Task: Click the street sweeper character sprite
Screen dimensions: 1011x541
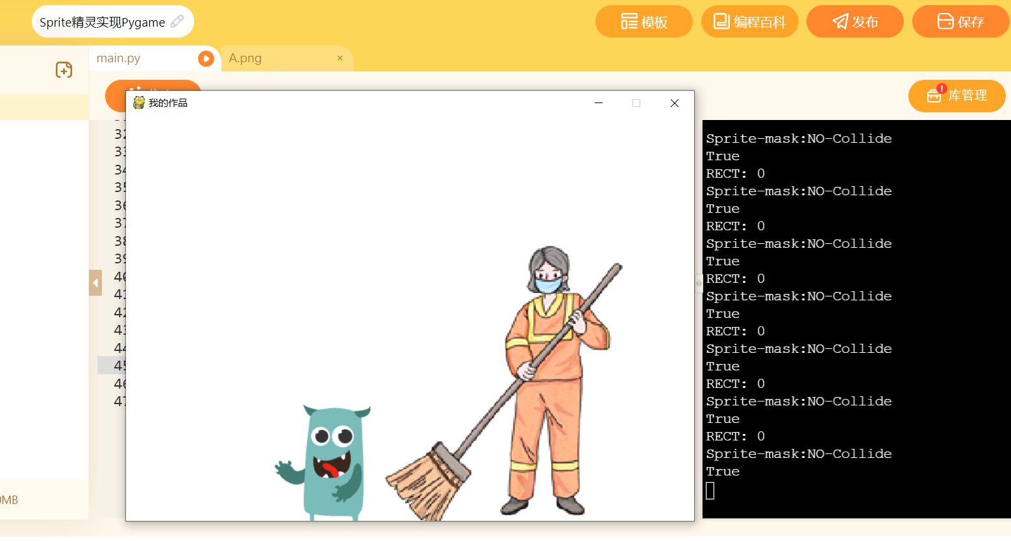Action: pyautogui.click(x=552, y=376)
